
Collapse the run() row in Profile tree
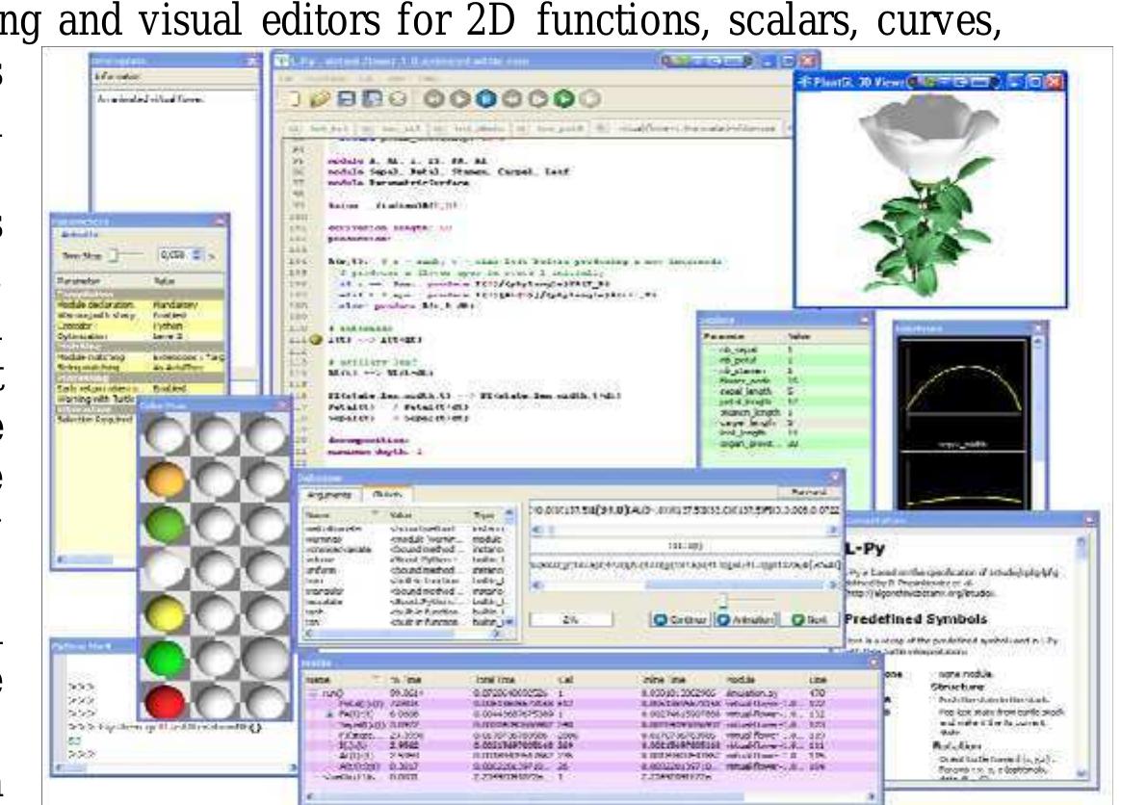click(x=314, y=693)
